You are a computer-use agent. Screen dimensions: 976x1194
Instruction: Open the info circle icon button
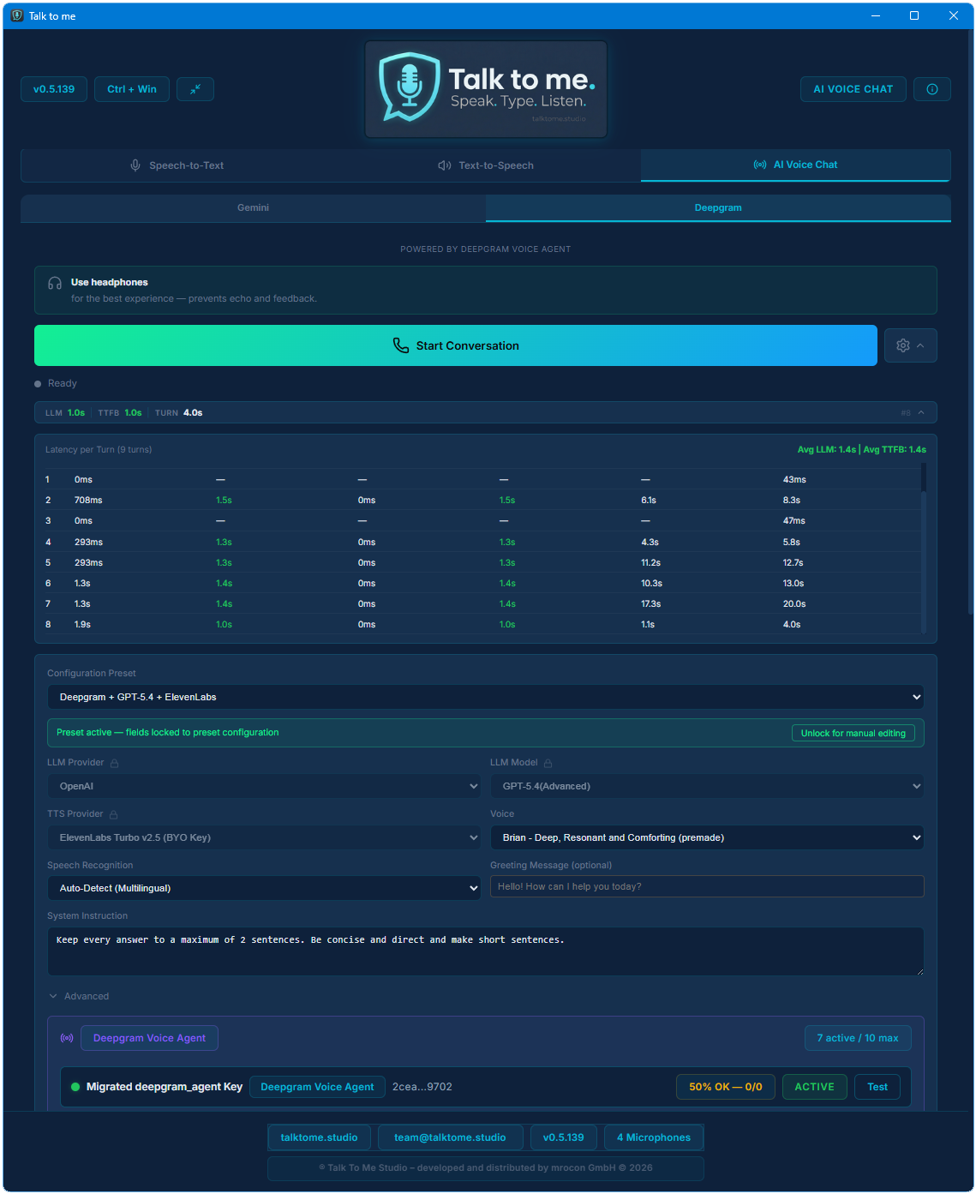tap(932, 89)
